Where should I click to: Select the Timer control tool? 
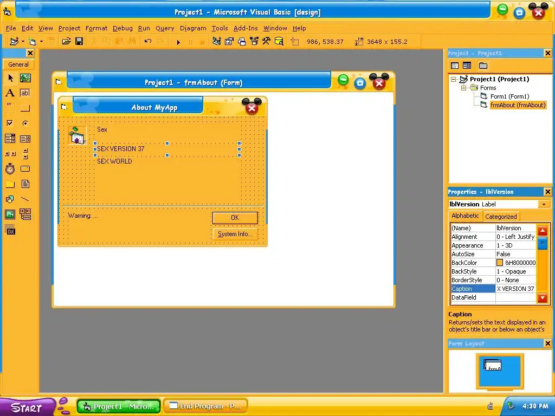[x=10, y=169]
